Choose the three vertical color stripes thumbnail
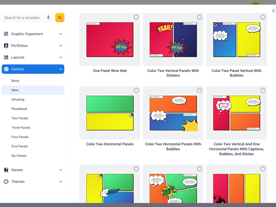This screenshot has width=276, height=207. 237,184
